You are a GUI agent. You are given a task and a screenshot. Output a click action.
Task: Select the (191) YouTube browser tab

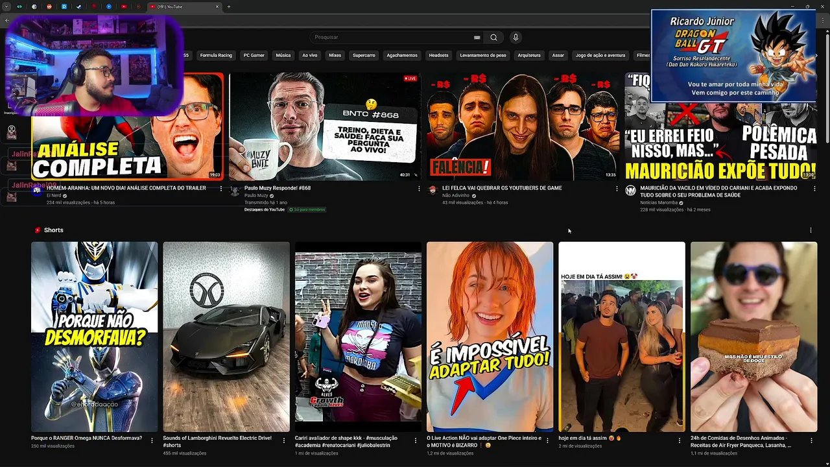[x=184, y=6]
